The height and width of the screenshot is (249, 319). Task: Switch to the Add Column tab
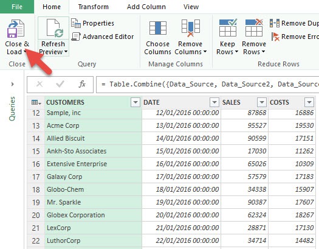[x=146, y=7]
